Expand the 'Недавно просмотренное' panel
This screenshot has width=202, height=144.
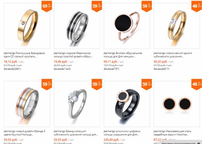click(181, 142)
